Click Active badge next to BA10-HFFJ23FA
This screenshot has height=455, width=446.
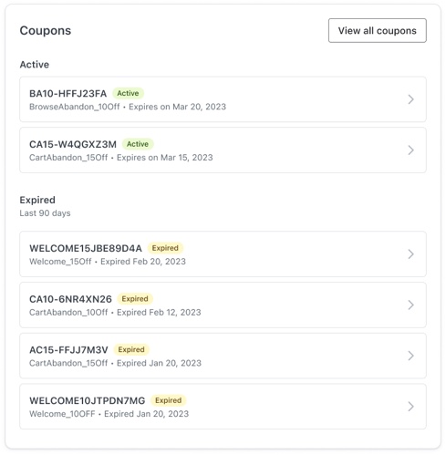point(128,93)
